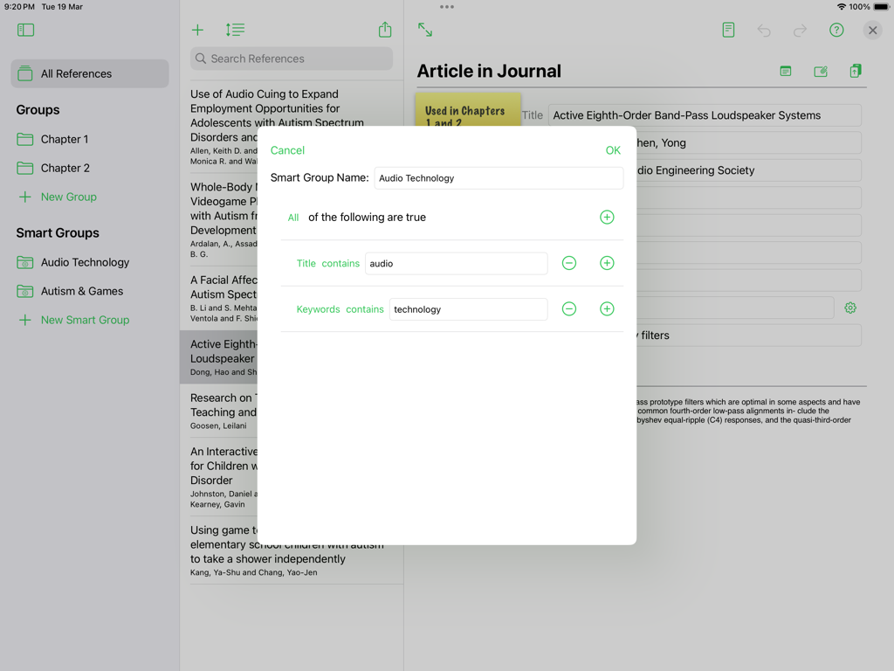Screen dimensions: 894x671
Task: Copy the formatted citation
Action: (855, 71)
